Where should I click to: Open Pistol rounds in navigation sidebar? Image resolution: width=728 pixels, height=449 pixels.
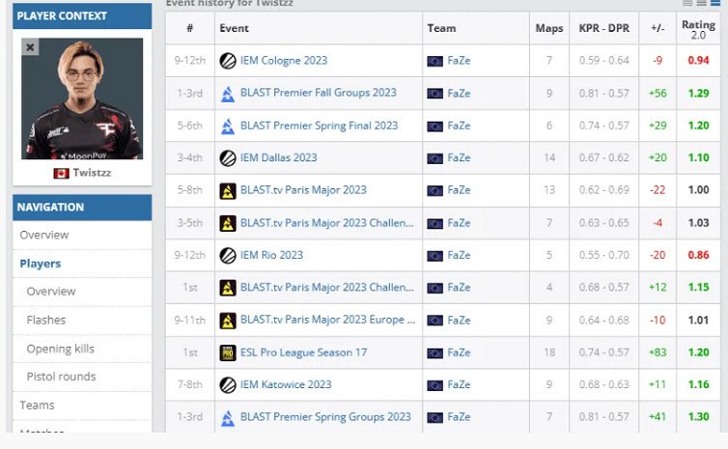pyautogui.click(x=61, y=377)
